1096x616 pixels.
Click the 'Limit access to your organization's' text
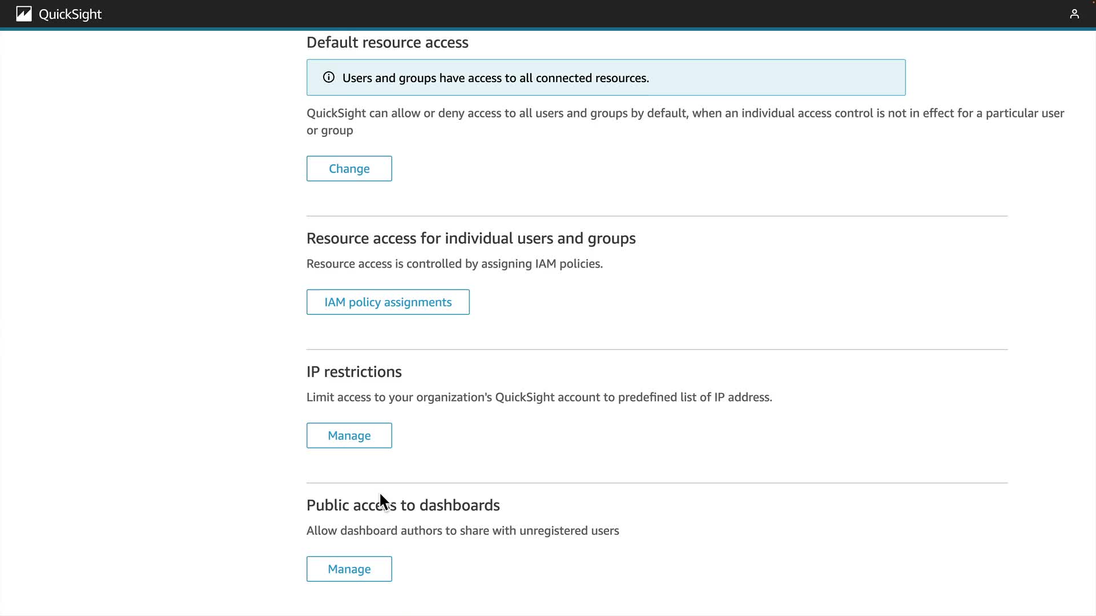click(x=539, y=398)
